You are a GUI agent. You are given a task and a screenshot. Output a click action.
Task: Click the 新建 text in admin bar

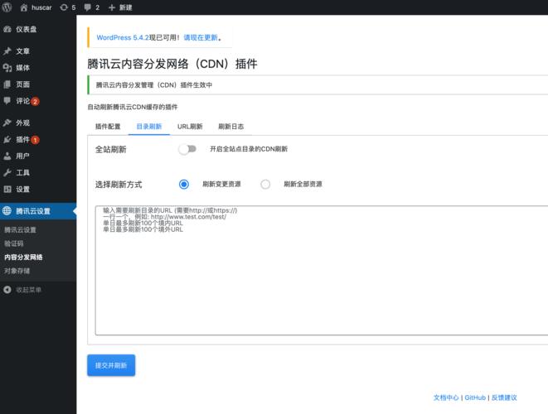point(125,7)
